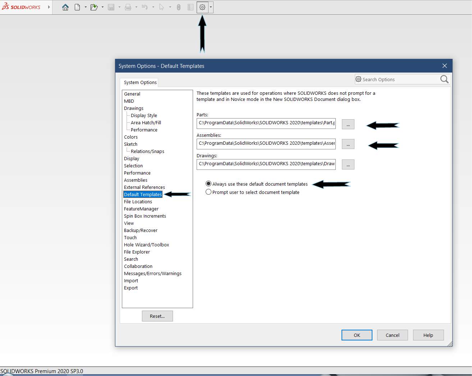Image resolution: width=472 pixels, height=376 pixels.
Task: Select General in the options list
Action: pos(132,94)
